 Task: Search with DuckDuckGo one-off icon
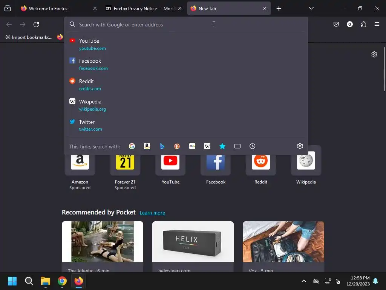coord(177,146)
